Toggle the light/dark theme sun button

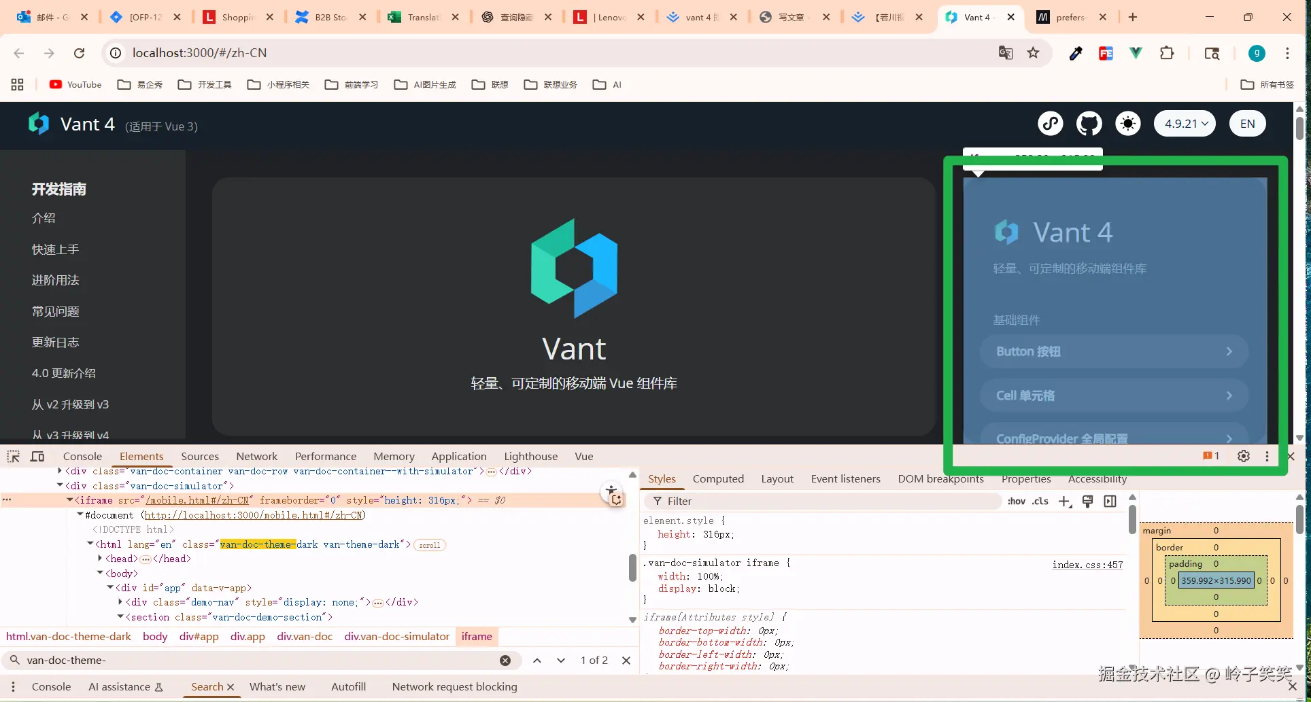click(1128, 124)
